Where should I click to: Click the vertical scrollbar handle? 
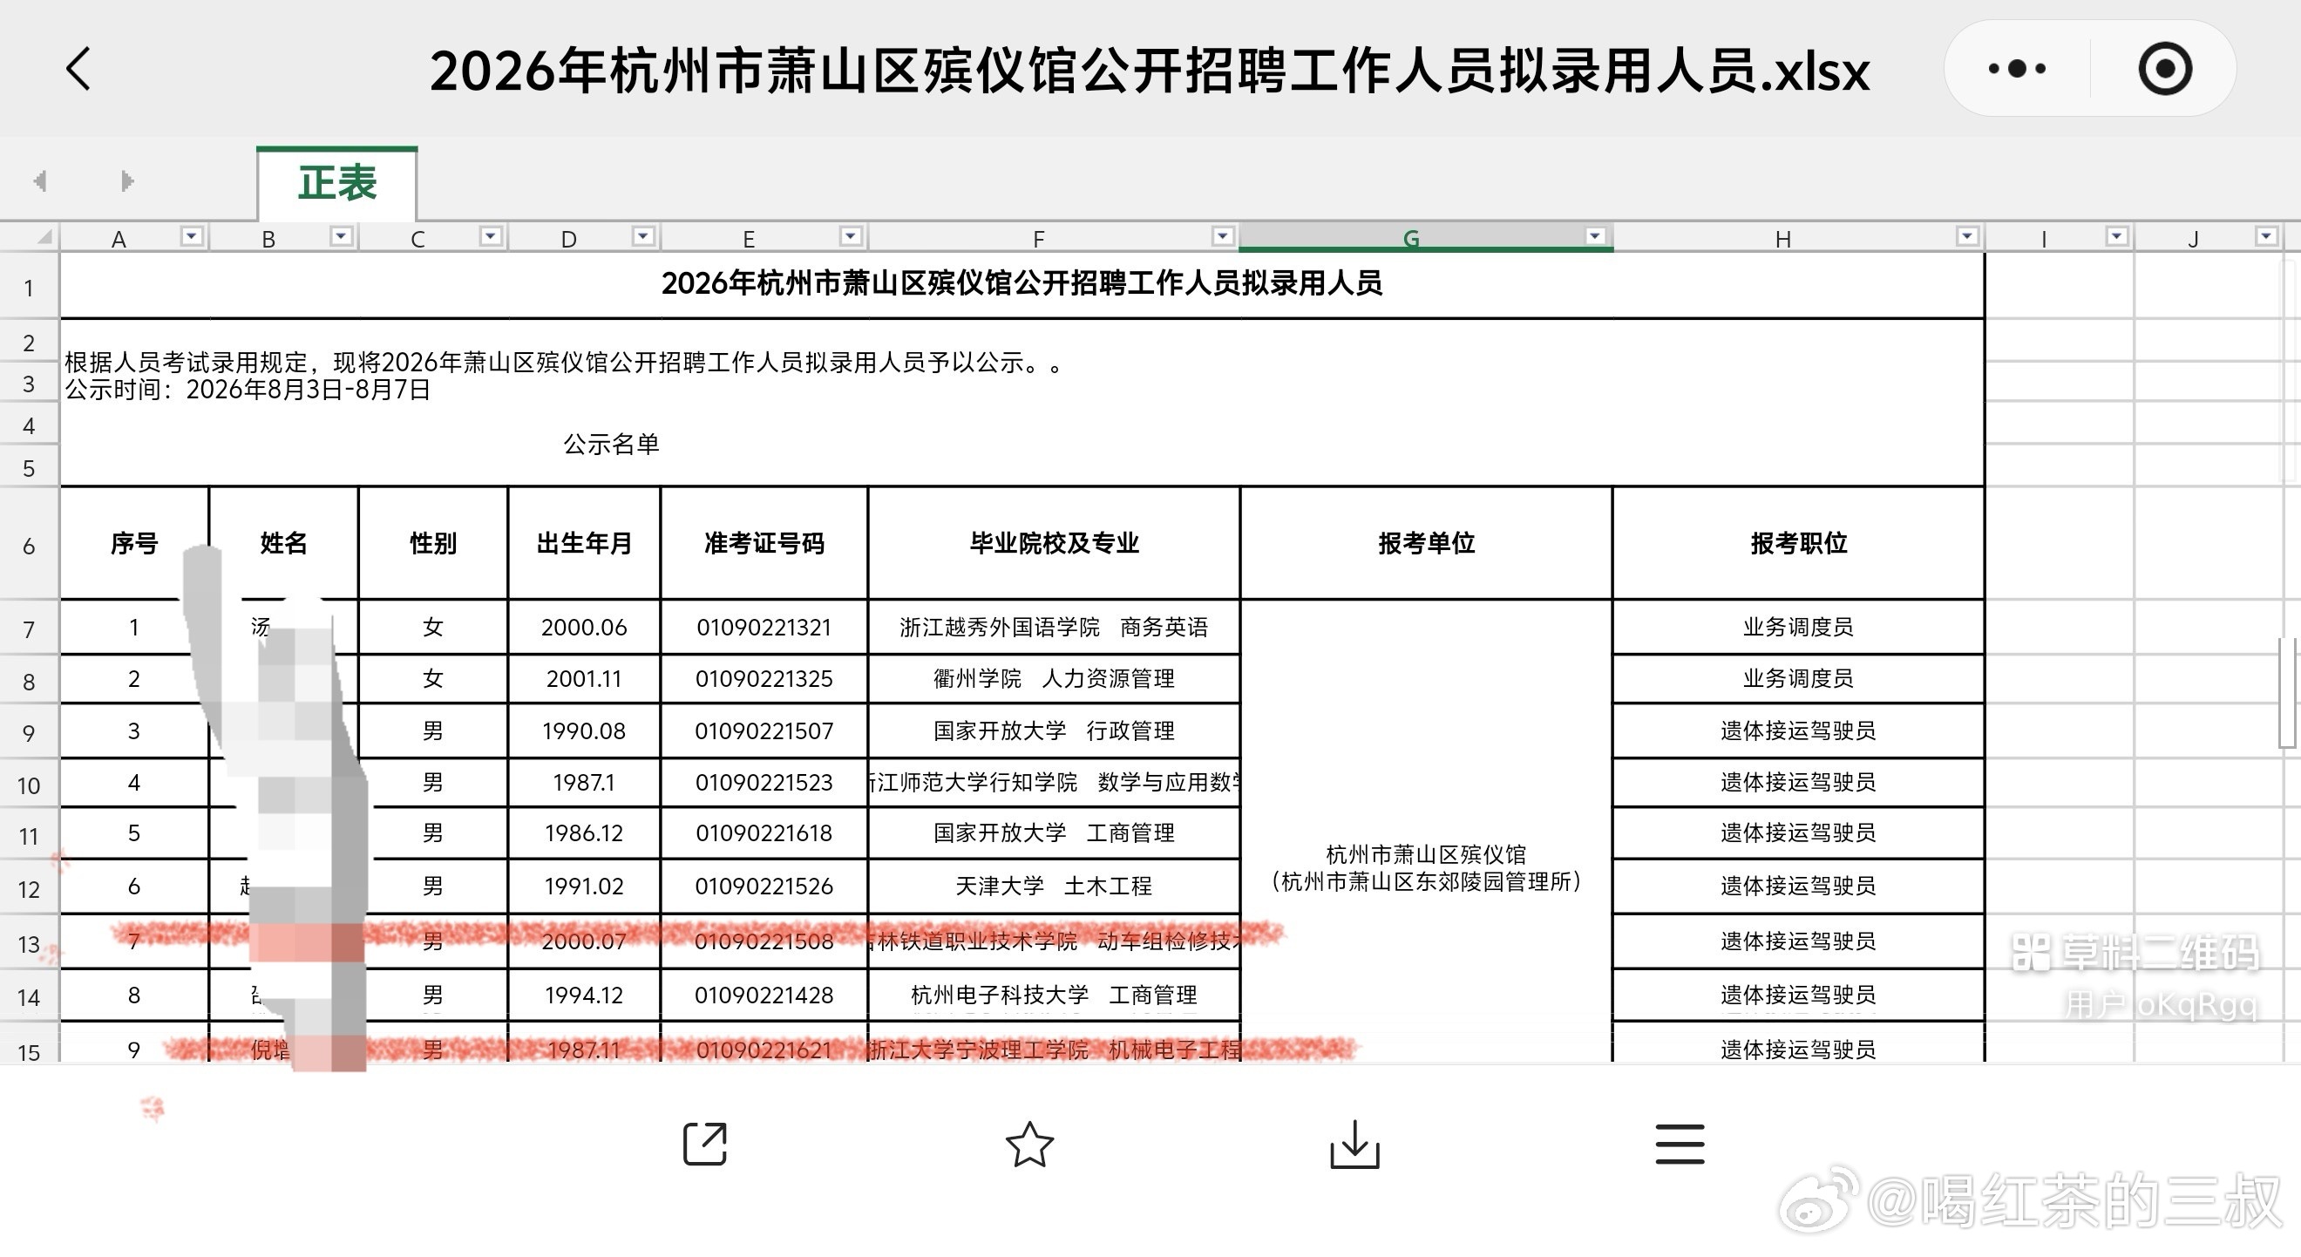2288,693
